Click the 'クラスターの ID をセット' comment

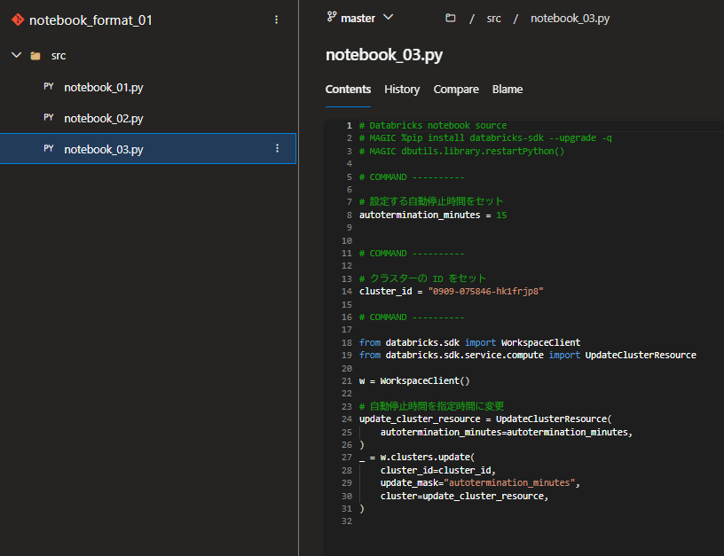(x=422, y=278)
